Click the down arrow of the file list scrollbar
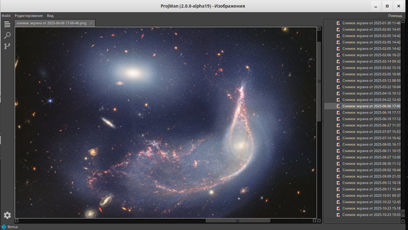This screenshot has height=230, width=408. 403,221
